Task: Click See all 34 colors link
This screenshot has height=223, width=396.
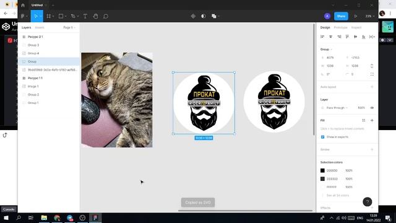Action: tap(338, 195)
